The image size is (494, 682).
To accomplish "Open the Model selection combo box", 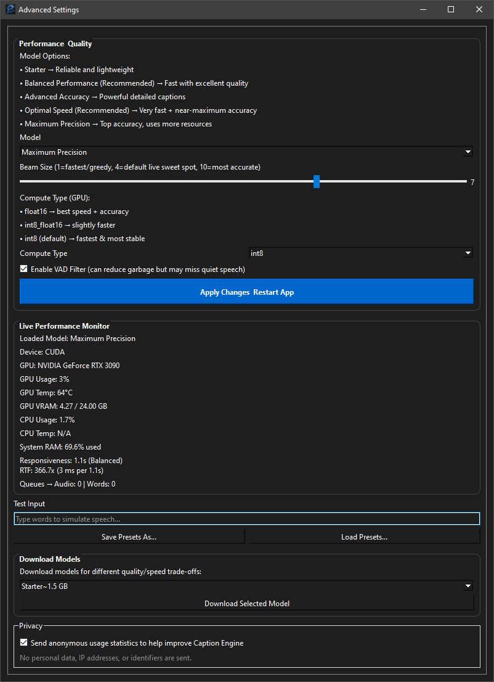I will tap(246, 152).
